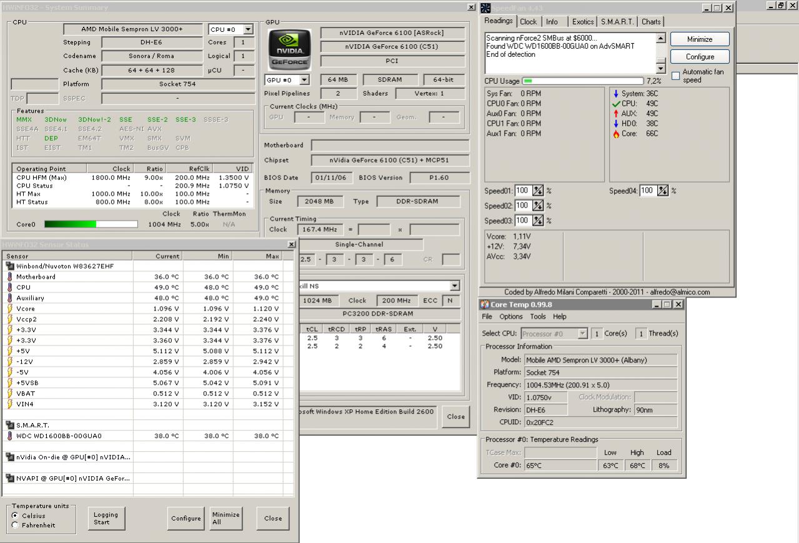Click the SpeedFan detection log text box

[571, 53]
